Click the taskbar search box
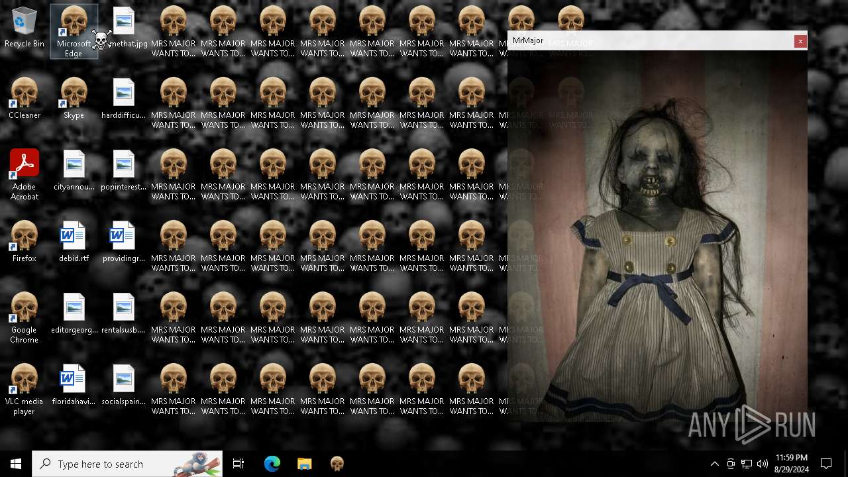Image resolution: width=848 pixels, height=477 pixels. pos(127,464)
